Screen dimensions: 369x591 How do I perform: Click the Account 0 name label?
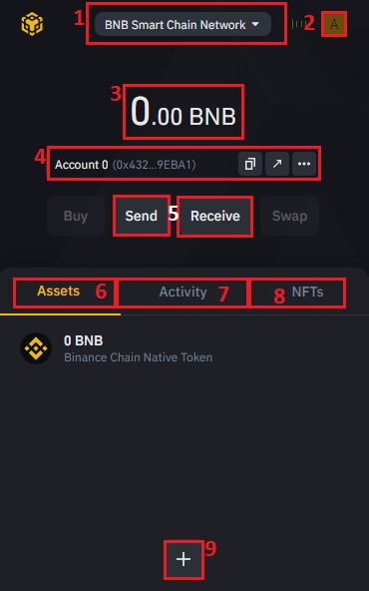[82, 165]
